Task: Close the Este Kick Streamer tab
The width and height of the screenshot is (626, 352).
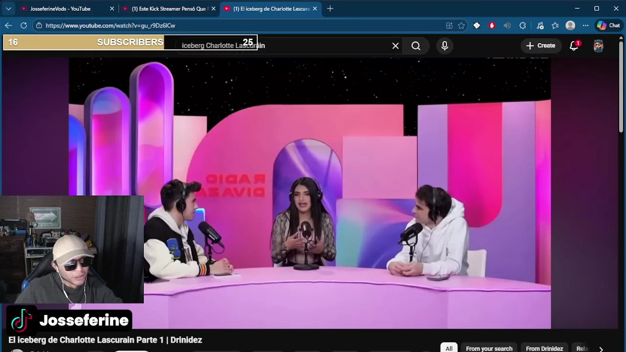Action: [213, 9]
